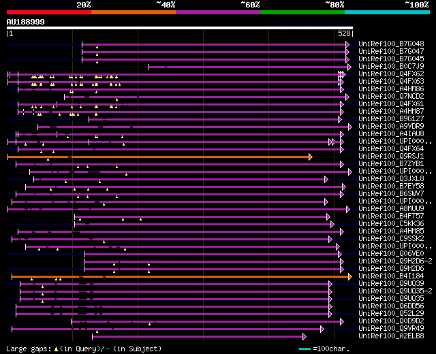Select the UniRef100_B4FT57 label
Image resolution: width=436 pixels, height=354 pixels.
(391, 216)
